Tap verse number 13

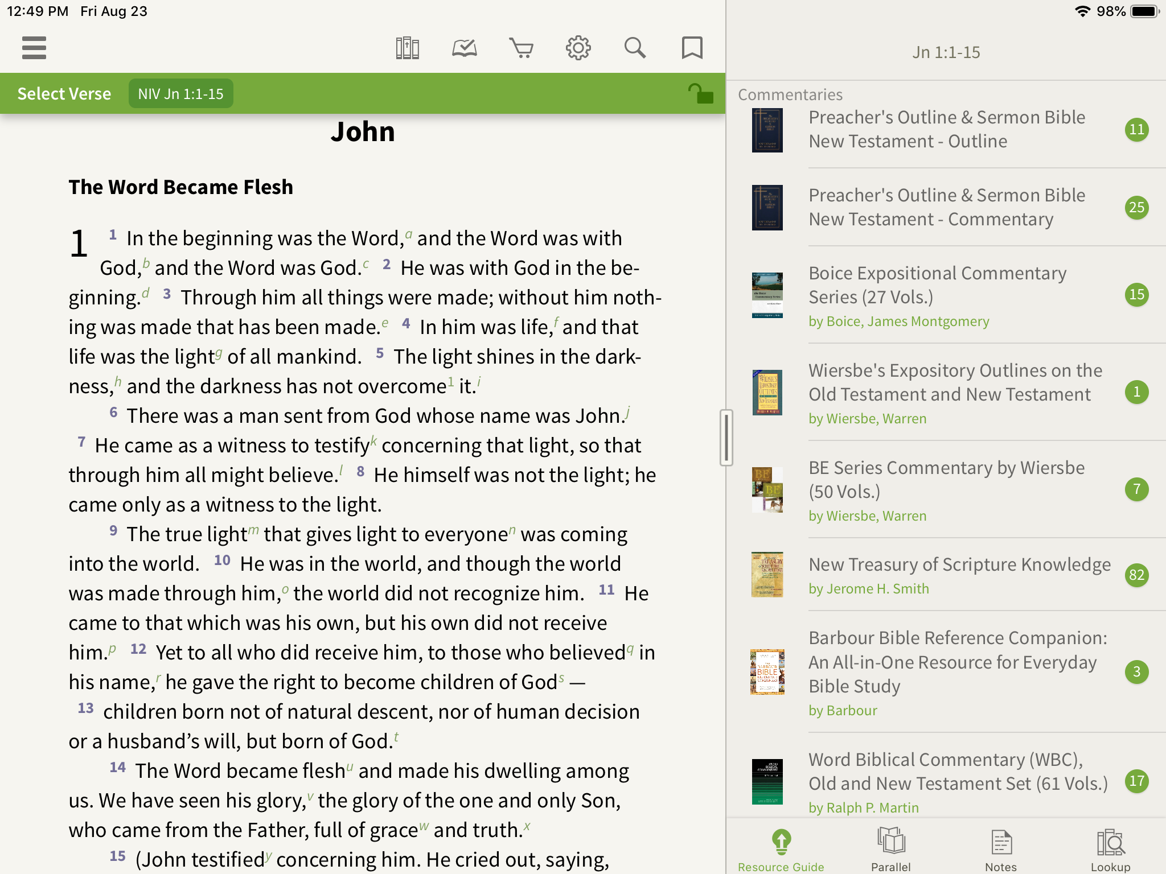pyautogui.click(x=85, y=708)
